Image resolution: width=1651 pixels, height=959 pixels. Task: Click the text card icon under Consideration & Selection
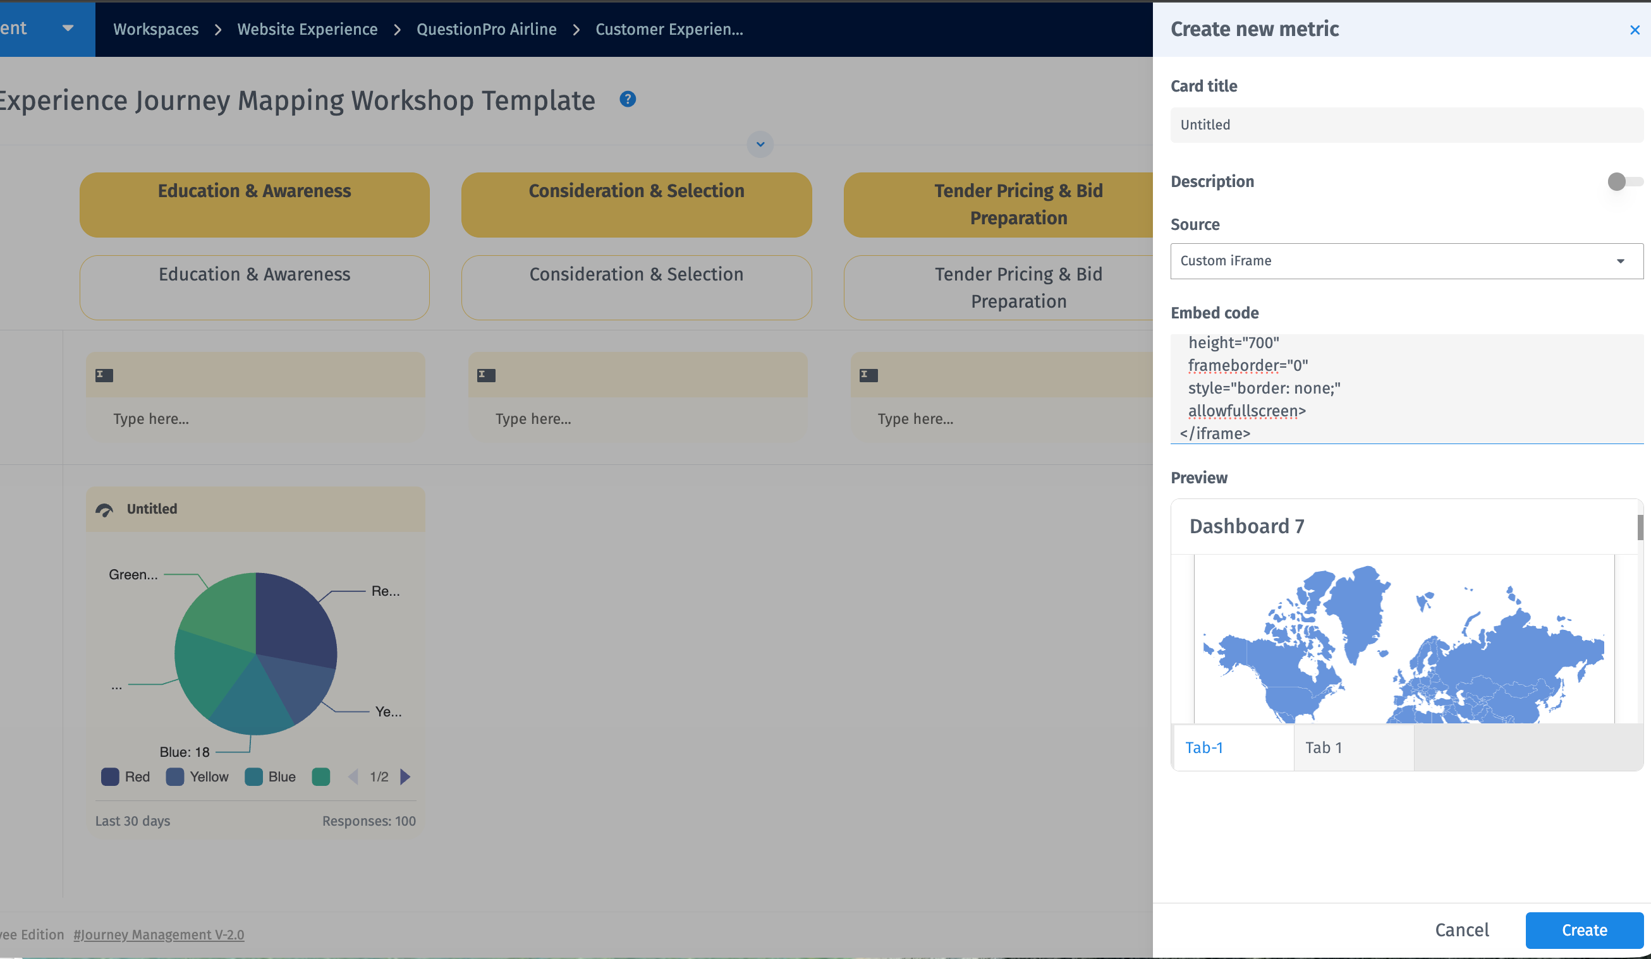click(x=485, y=375)
